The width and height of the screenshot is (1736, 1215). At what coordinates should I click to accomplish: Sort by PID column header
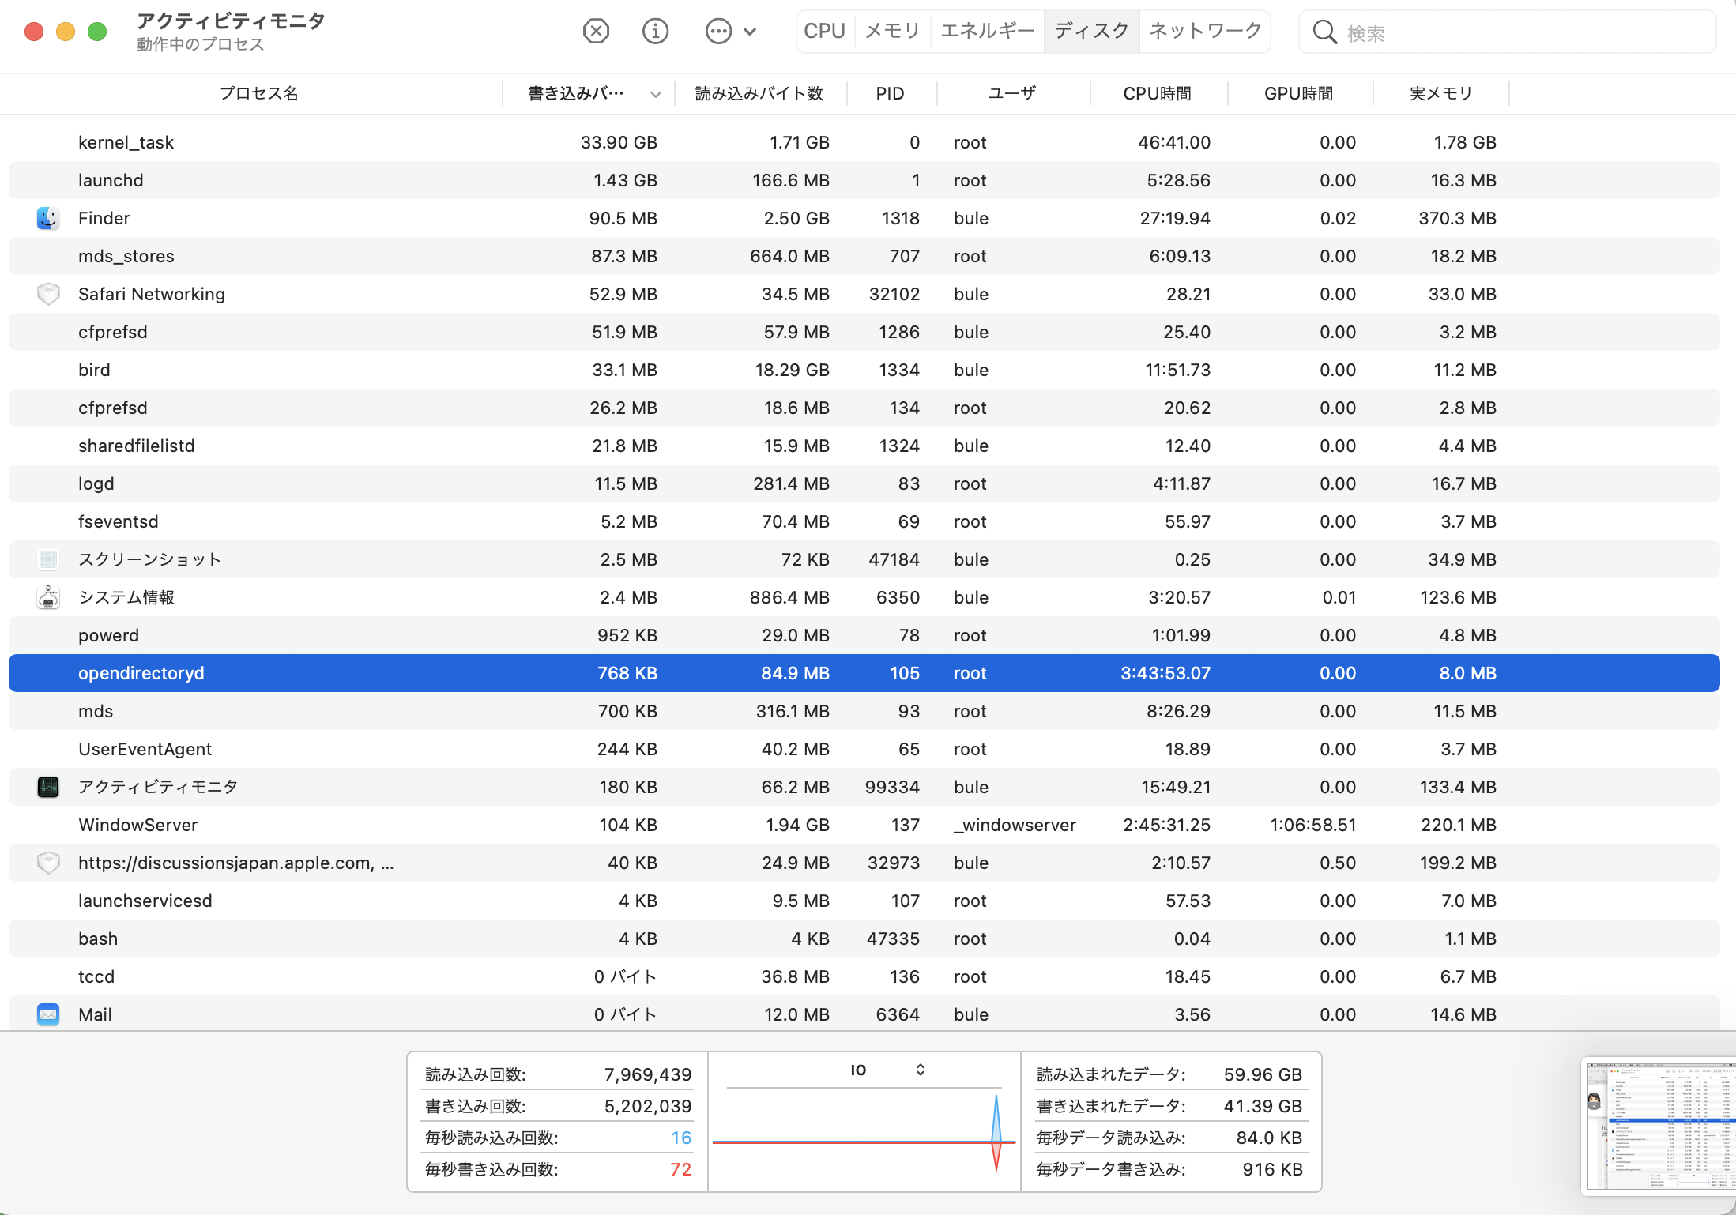tap(890, 93)
